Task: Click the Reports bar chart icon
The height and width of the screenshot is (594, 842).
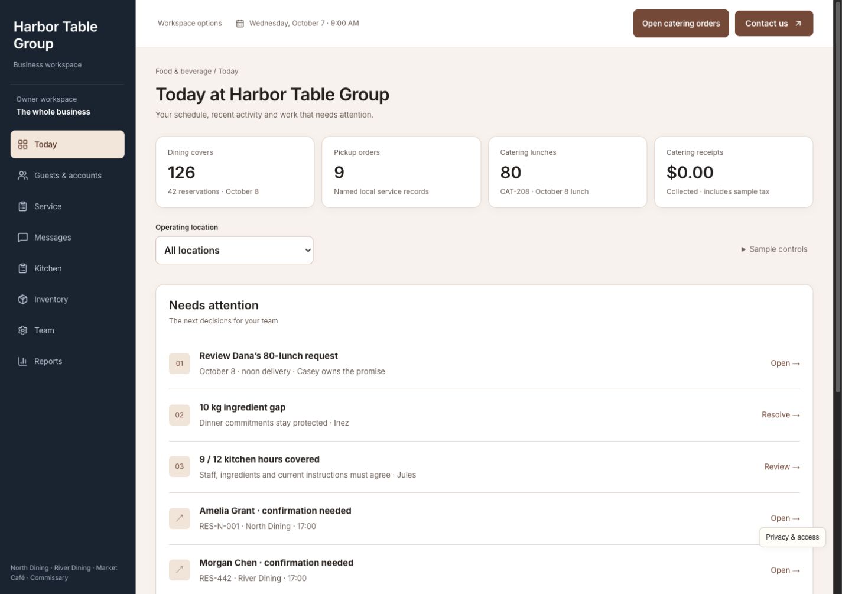Action: click(22, 362)
